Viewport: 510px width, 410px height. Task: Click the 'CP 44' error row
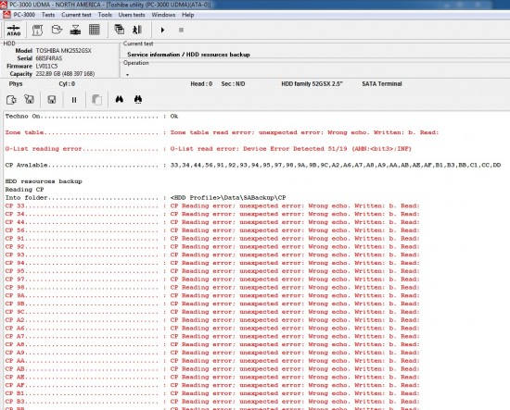pos(212,222)
